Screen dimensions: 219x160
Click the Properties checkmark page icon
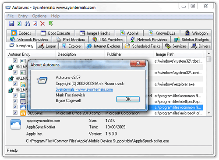[35, 24]
